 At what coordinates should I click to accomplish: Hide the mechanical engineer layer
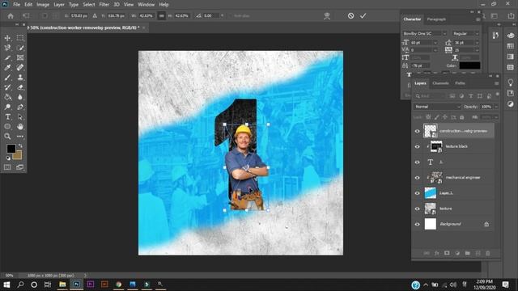418,178
